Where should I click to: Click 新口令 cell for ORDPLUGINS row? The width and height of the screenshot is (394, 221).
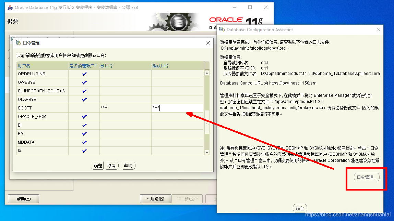[126, 74]
